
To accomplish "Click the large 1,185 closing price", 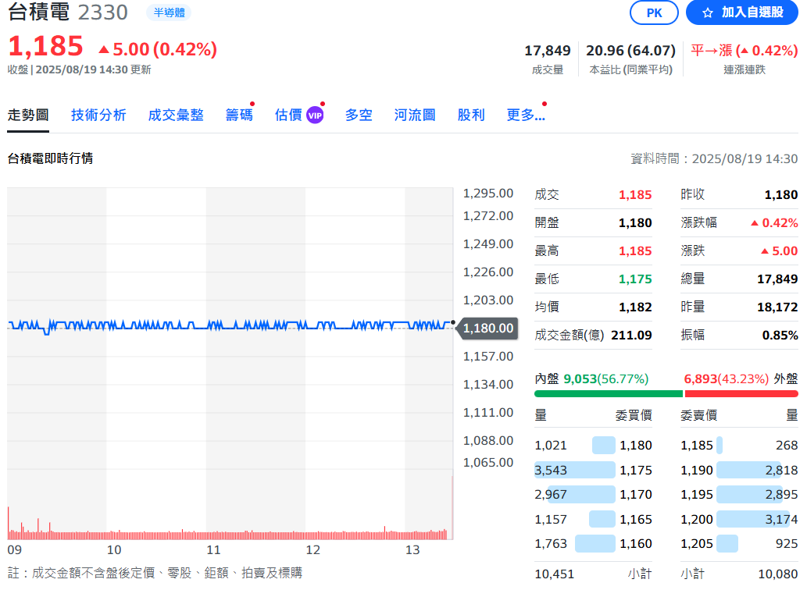I will [46, 46].
